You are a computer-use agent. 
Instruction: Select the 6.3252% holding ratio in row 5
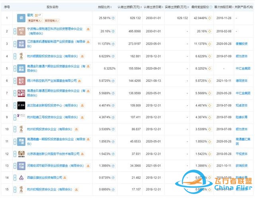point(110,68)
